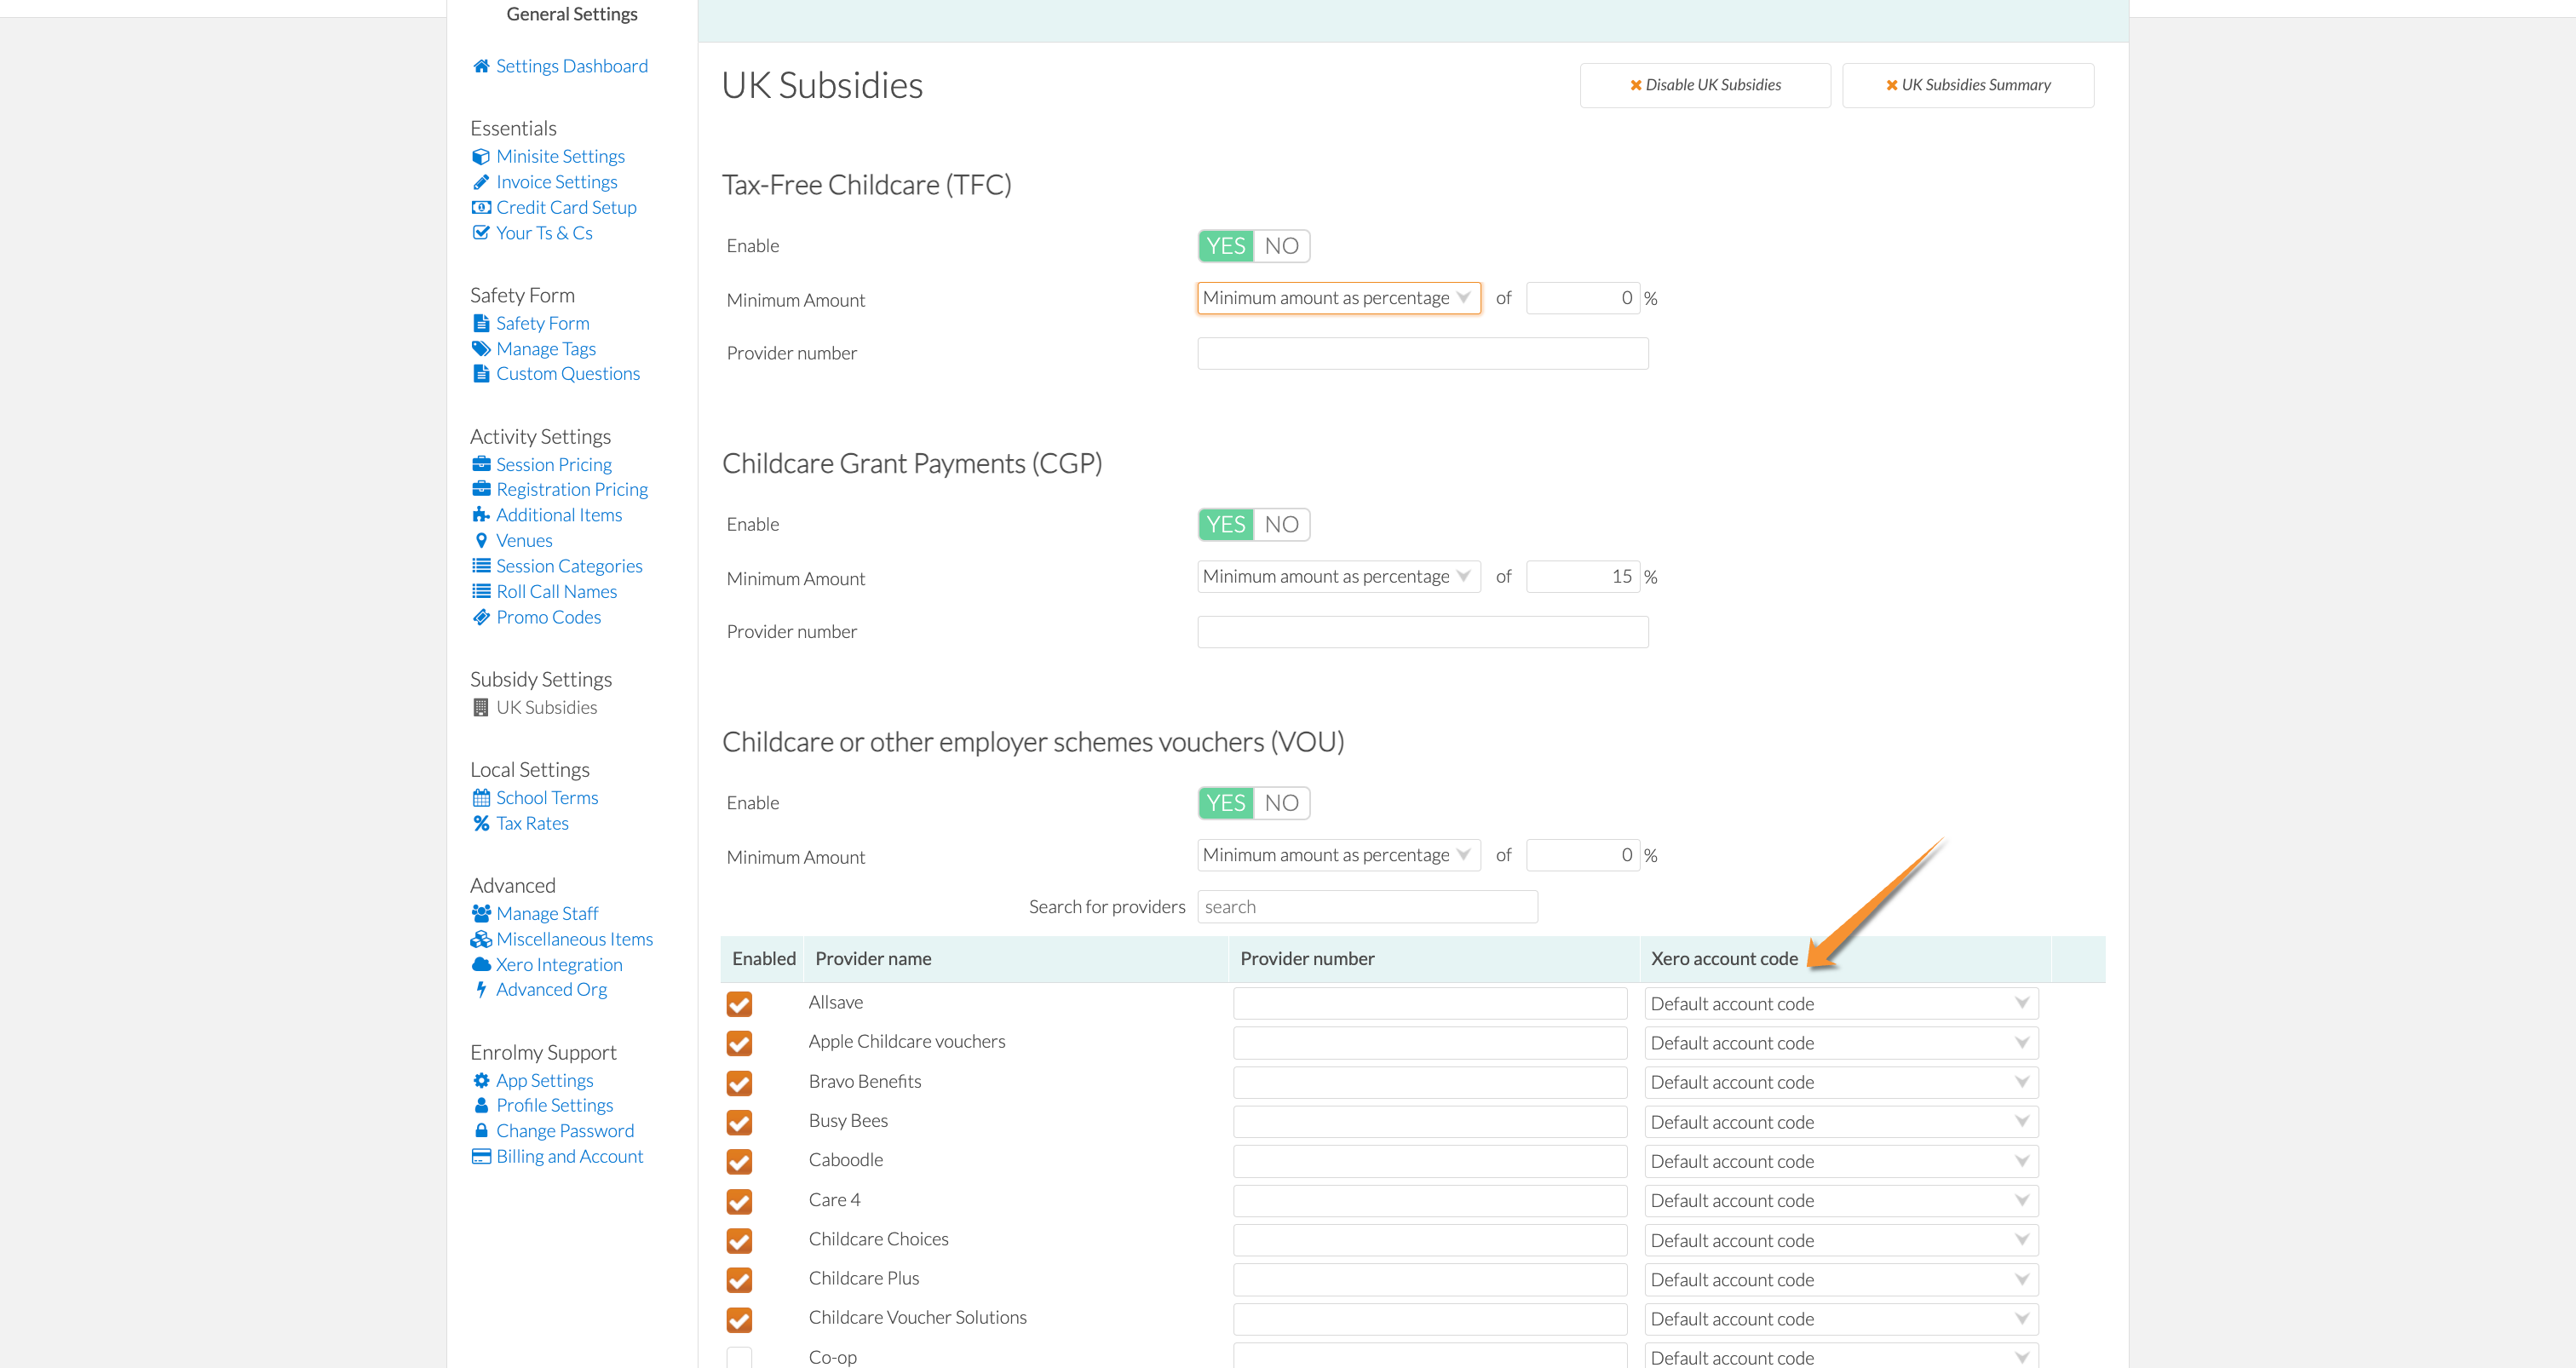Click the CGP Provider number field

pyautogui.click(x=1423, y=632)
